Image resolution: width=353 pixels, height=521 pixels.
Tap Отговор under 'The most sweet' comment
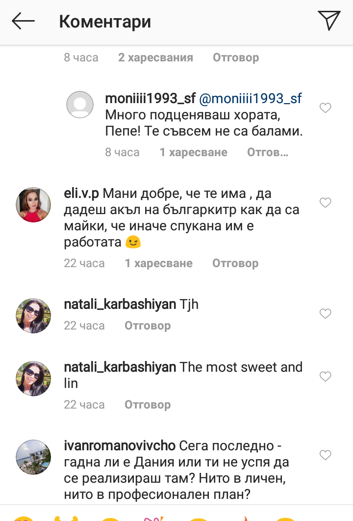[x=148, y=405]
